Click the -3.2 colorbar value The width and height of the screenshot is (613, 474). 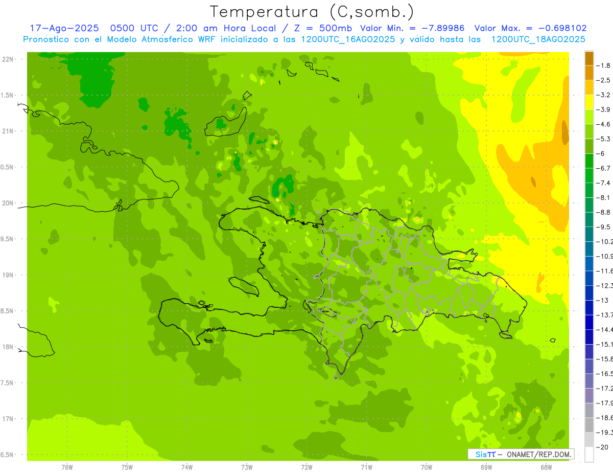pos(604,95)
